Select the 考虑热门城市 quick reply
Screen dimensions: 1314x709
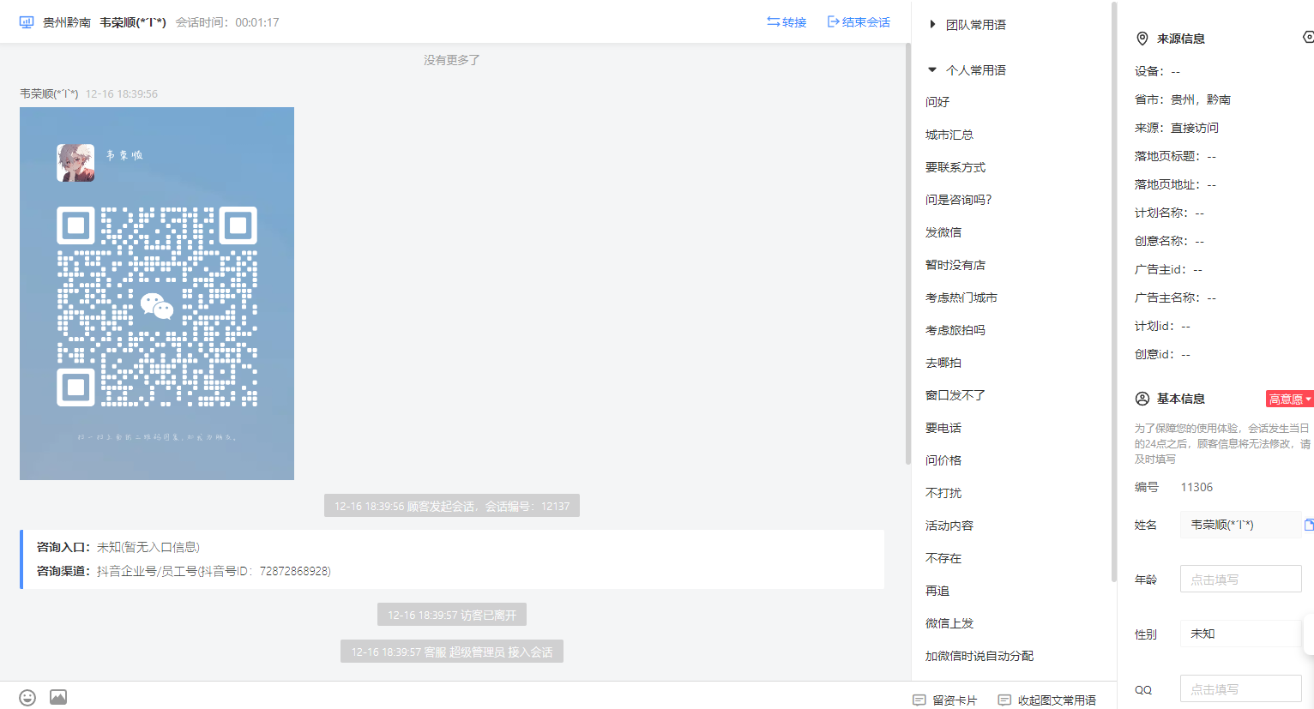pos(961,297)
